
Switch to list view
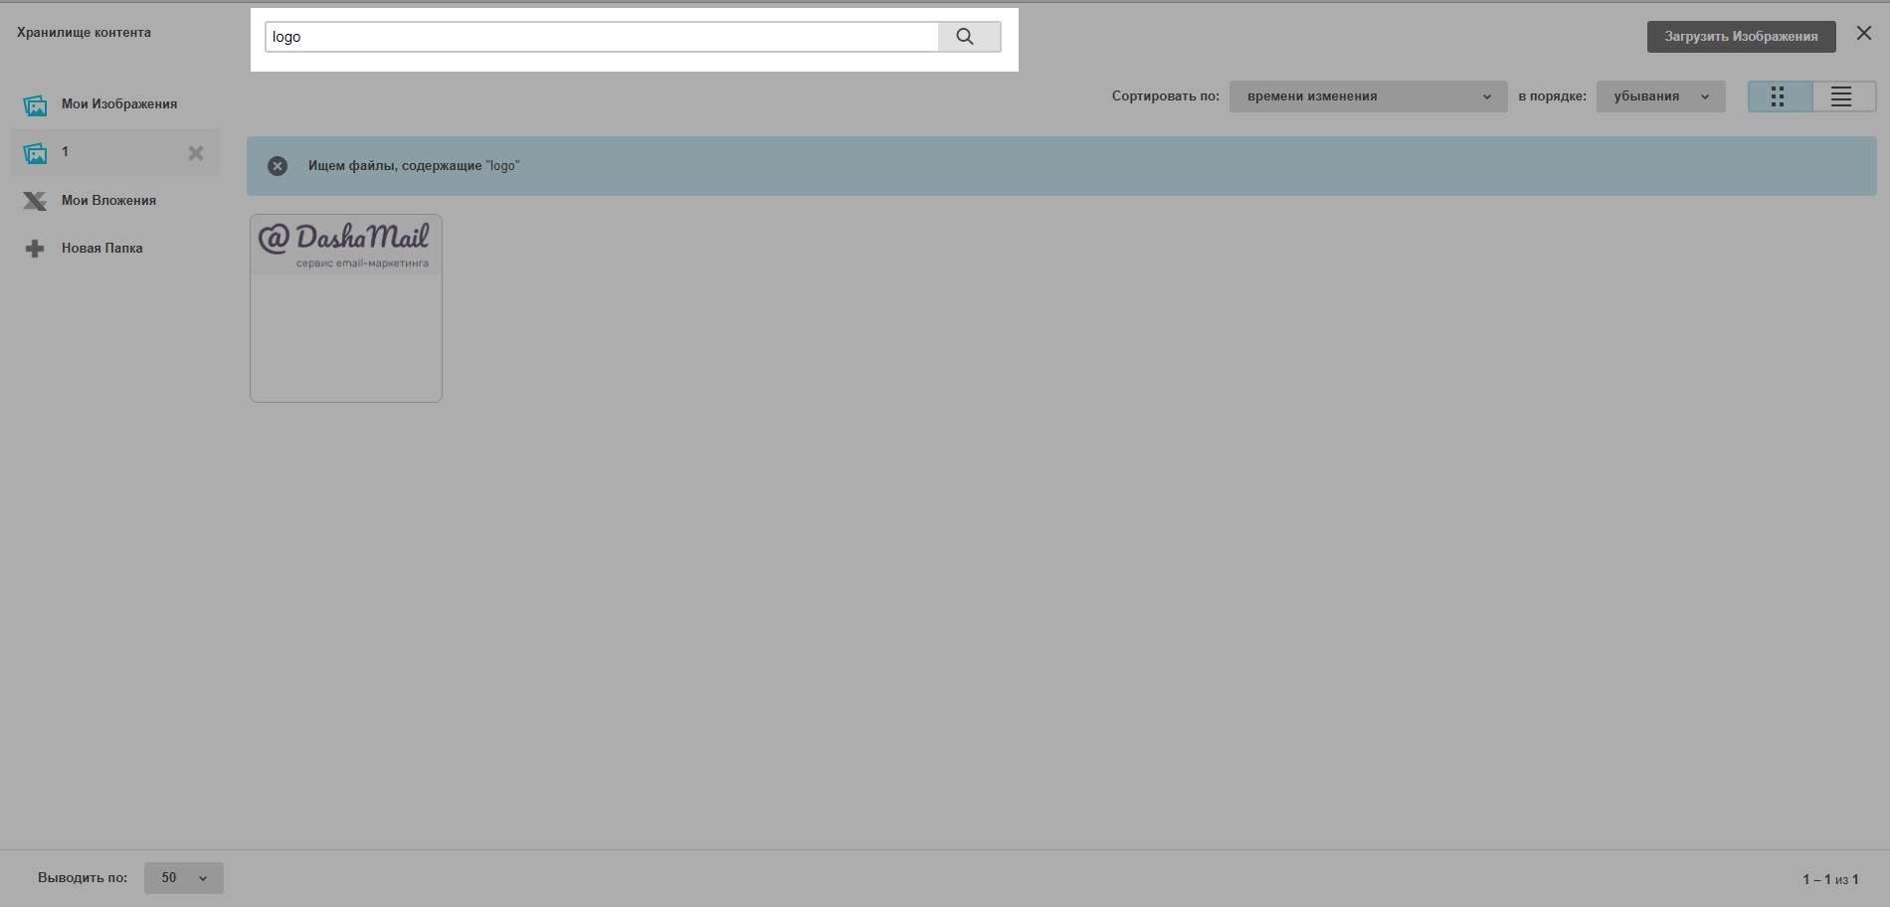(1841, 96)
